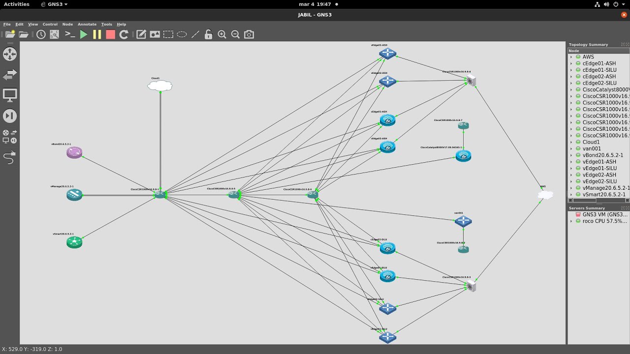Select the Insert picture tool
This screenshot has width=630, height=354.
pyautogui.click(x=155, y=34)
